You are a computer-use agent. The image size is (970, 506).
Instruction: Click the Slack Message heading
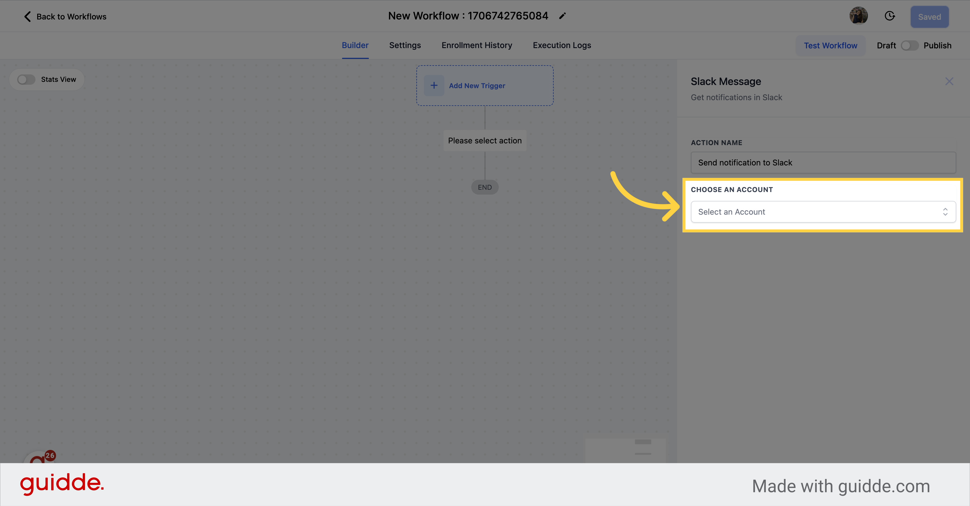coord(725,81)
